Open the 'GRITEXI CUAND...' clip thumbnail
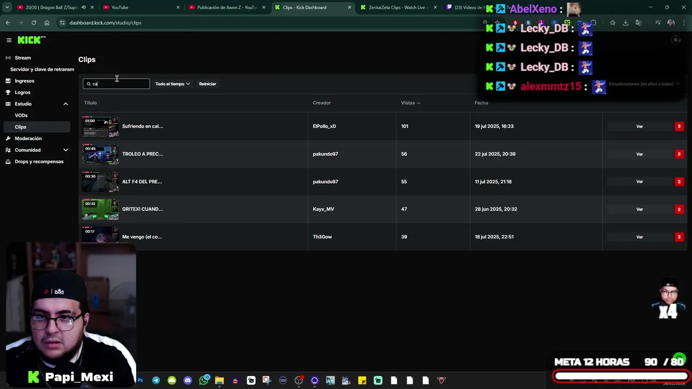 100,209
